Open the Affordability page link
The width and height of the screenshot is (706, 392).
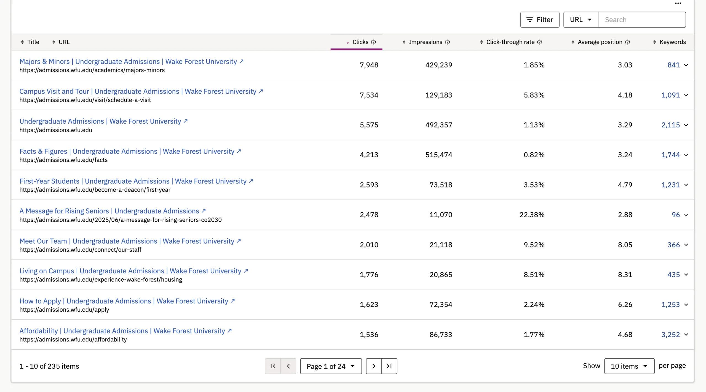click(125, 331)
